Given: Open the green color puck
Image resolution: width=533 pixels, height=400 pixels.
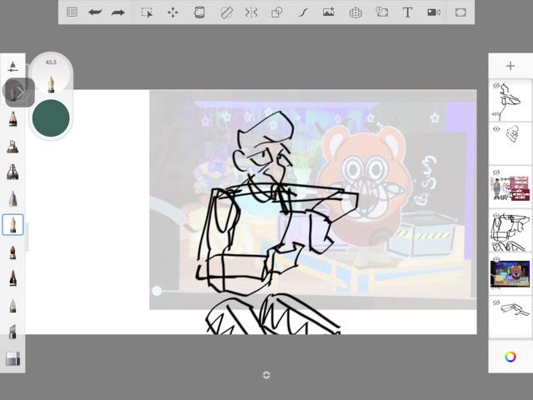Looking at the screenshot, I should click(51, 118).
